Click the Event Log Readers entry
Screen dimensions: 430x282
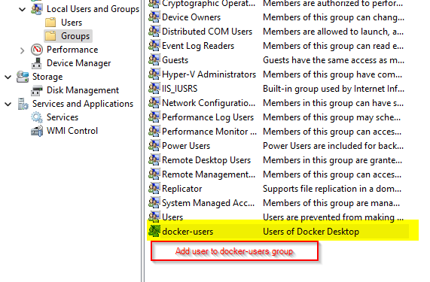pos(198,46)
